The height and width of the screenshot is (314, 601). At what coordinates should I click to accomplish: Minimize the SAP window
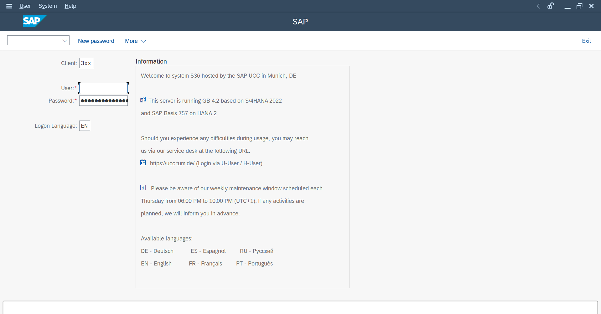[x=567, y=6]
